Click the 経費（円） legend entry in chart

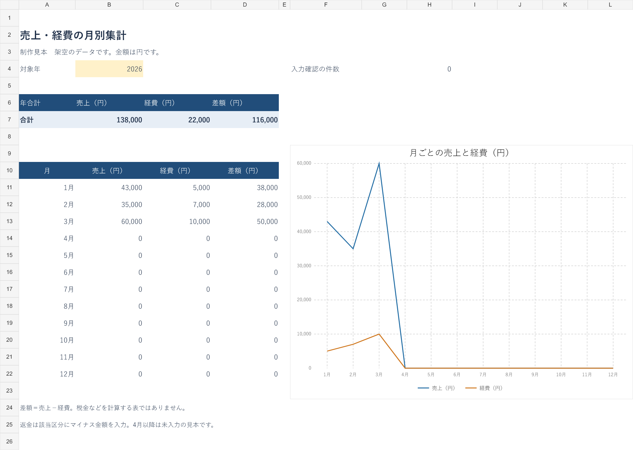click(484, 388)
